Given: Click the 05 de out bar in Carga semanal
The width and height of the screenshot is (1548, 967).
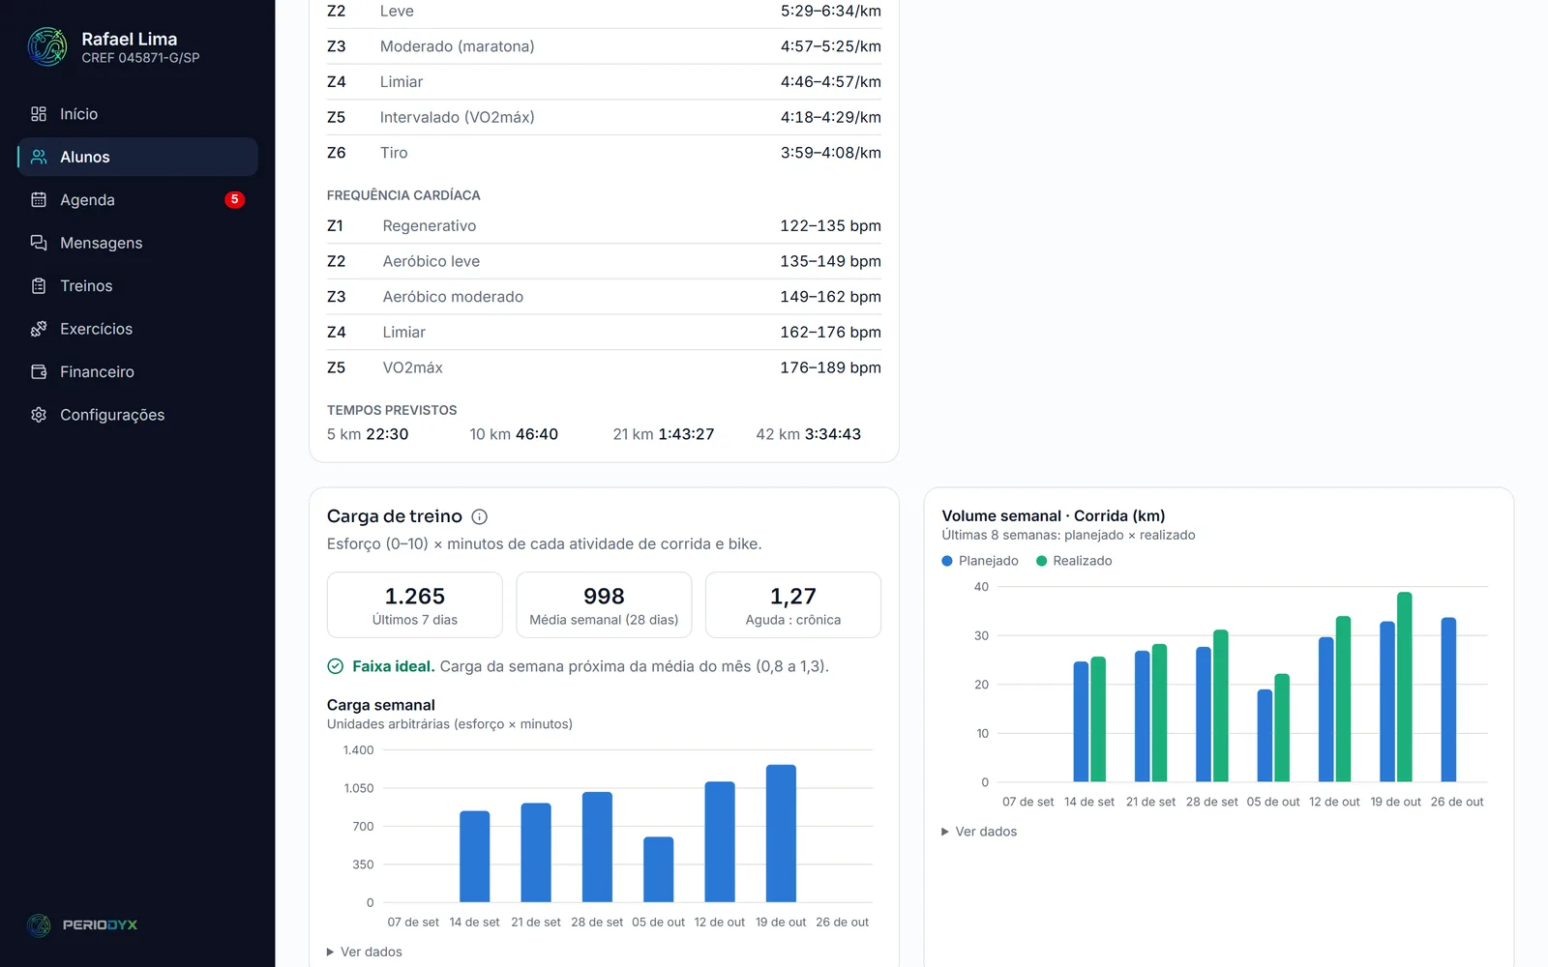Looking at the screenshot, I should [x=659, y=869].
